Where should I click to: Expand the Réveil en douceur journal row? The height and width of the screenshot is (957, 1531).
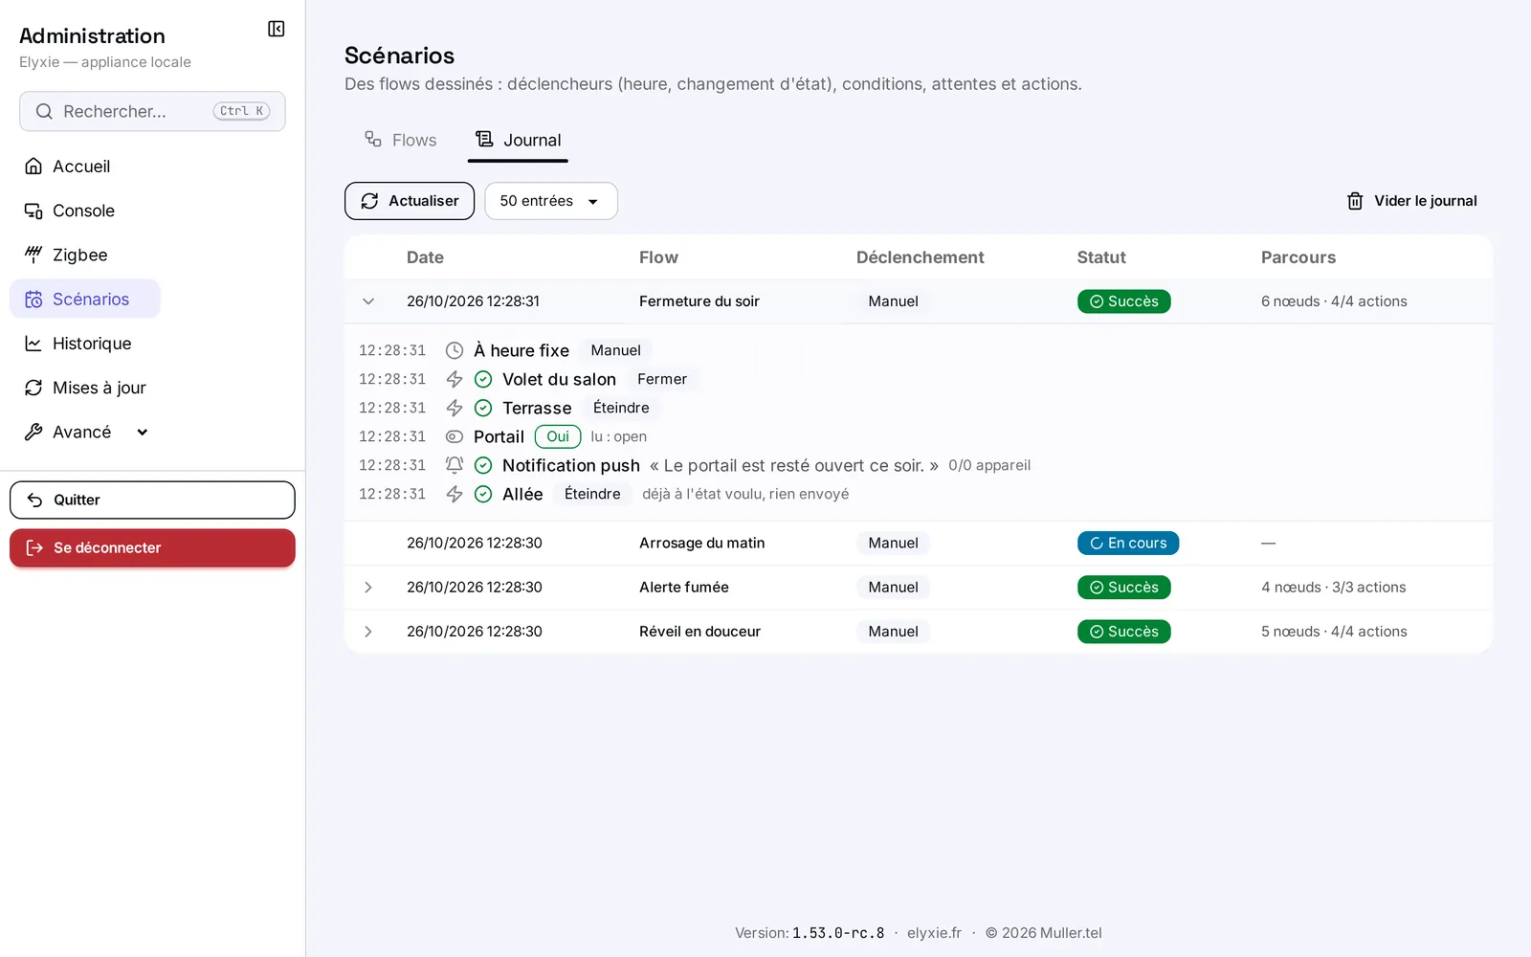tap(368, 632)
